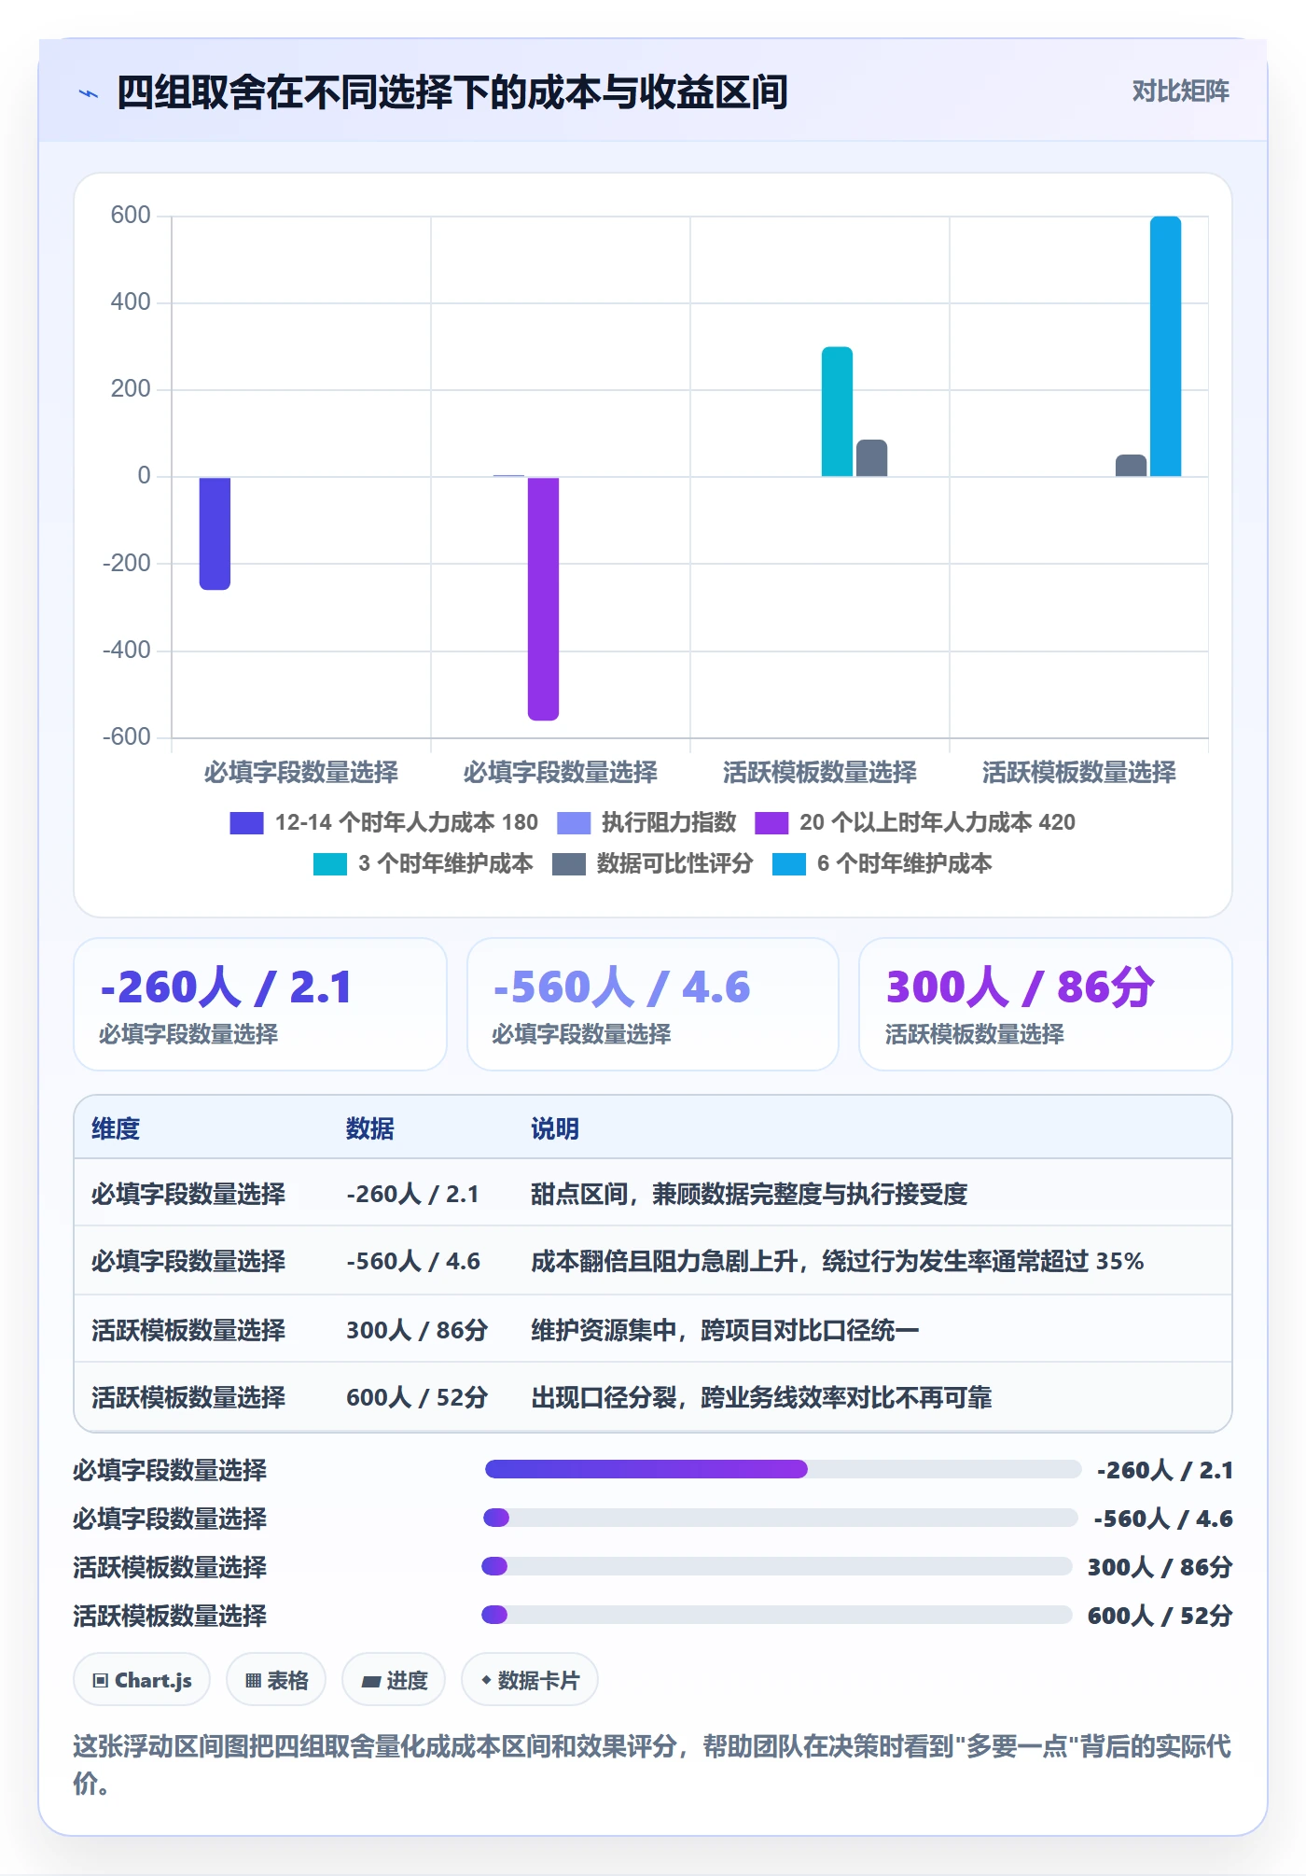1306x1876 pixels.
Task: Open the -560人 / 4.6 data card
Action: [x=653, y=1004]
